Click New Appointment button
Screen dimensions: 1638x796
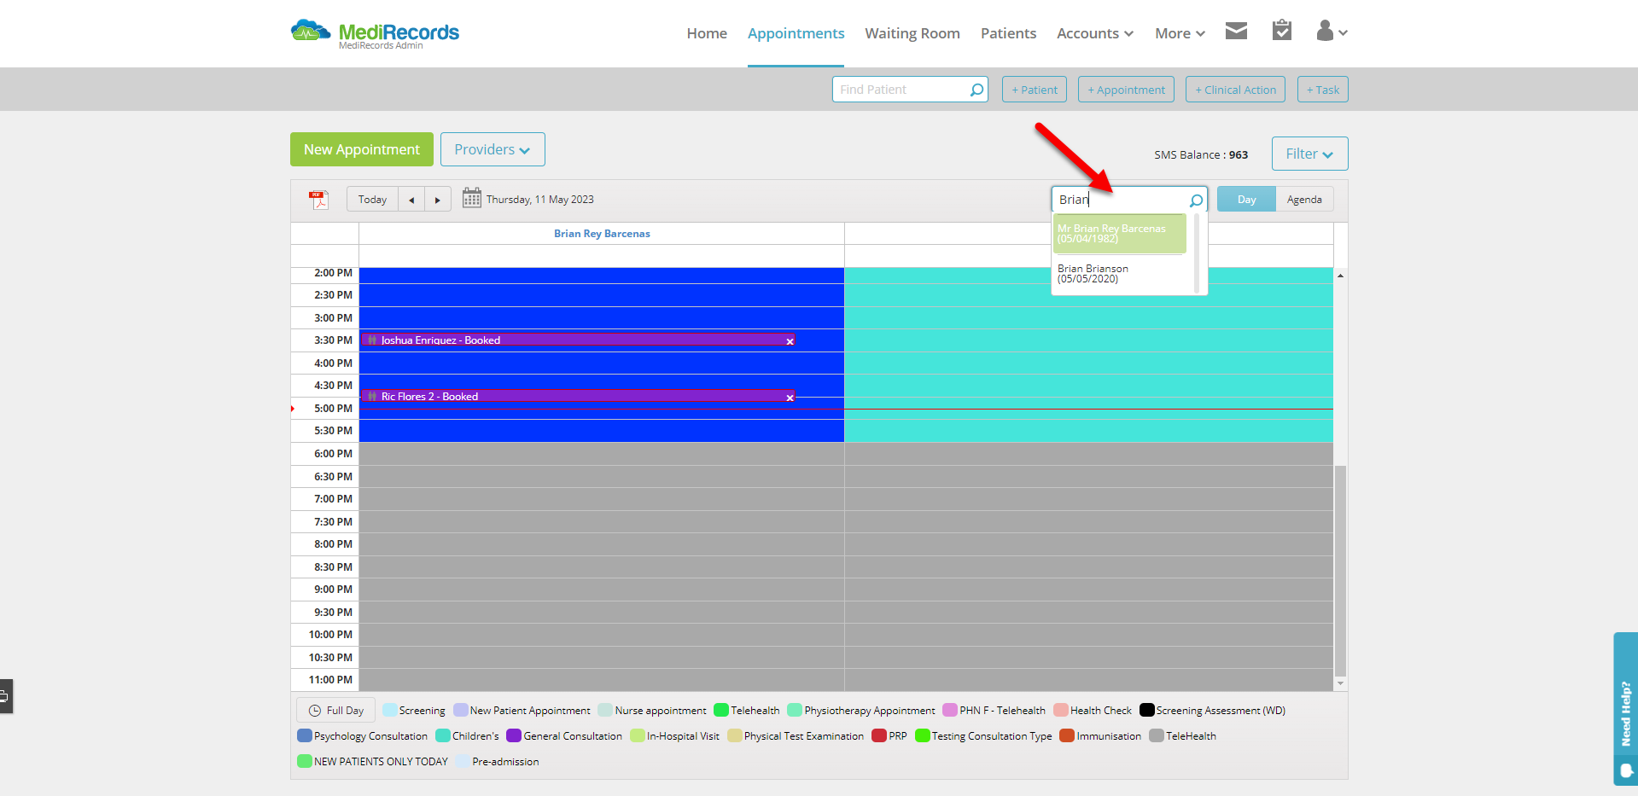362,149
